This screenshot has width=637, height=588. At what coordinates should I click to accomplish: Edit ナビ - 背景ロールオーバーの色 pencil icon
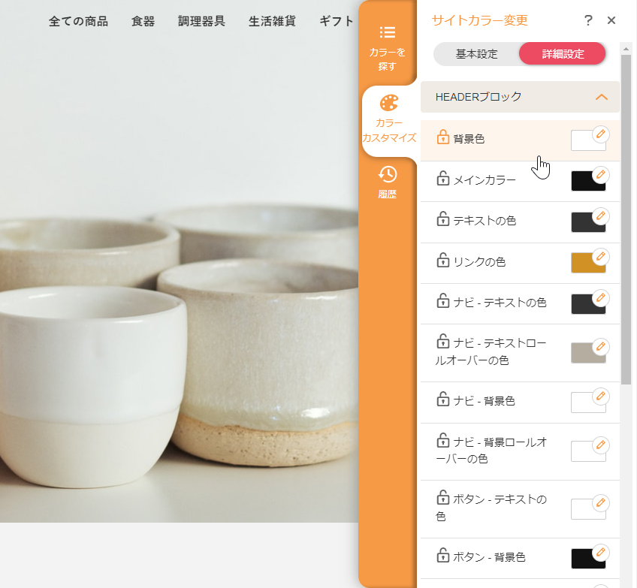pos(600,445)
